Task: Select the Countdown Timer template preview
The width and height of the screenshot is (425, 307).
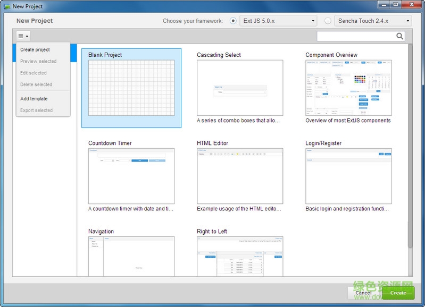Action: (131, 176)
